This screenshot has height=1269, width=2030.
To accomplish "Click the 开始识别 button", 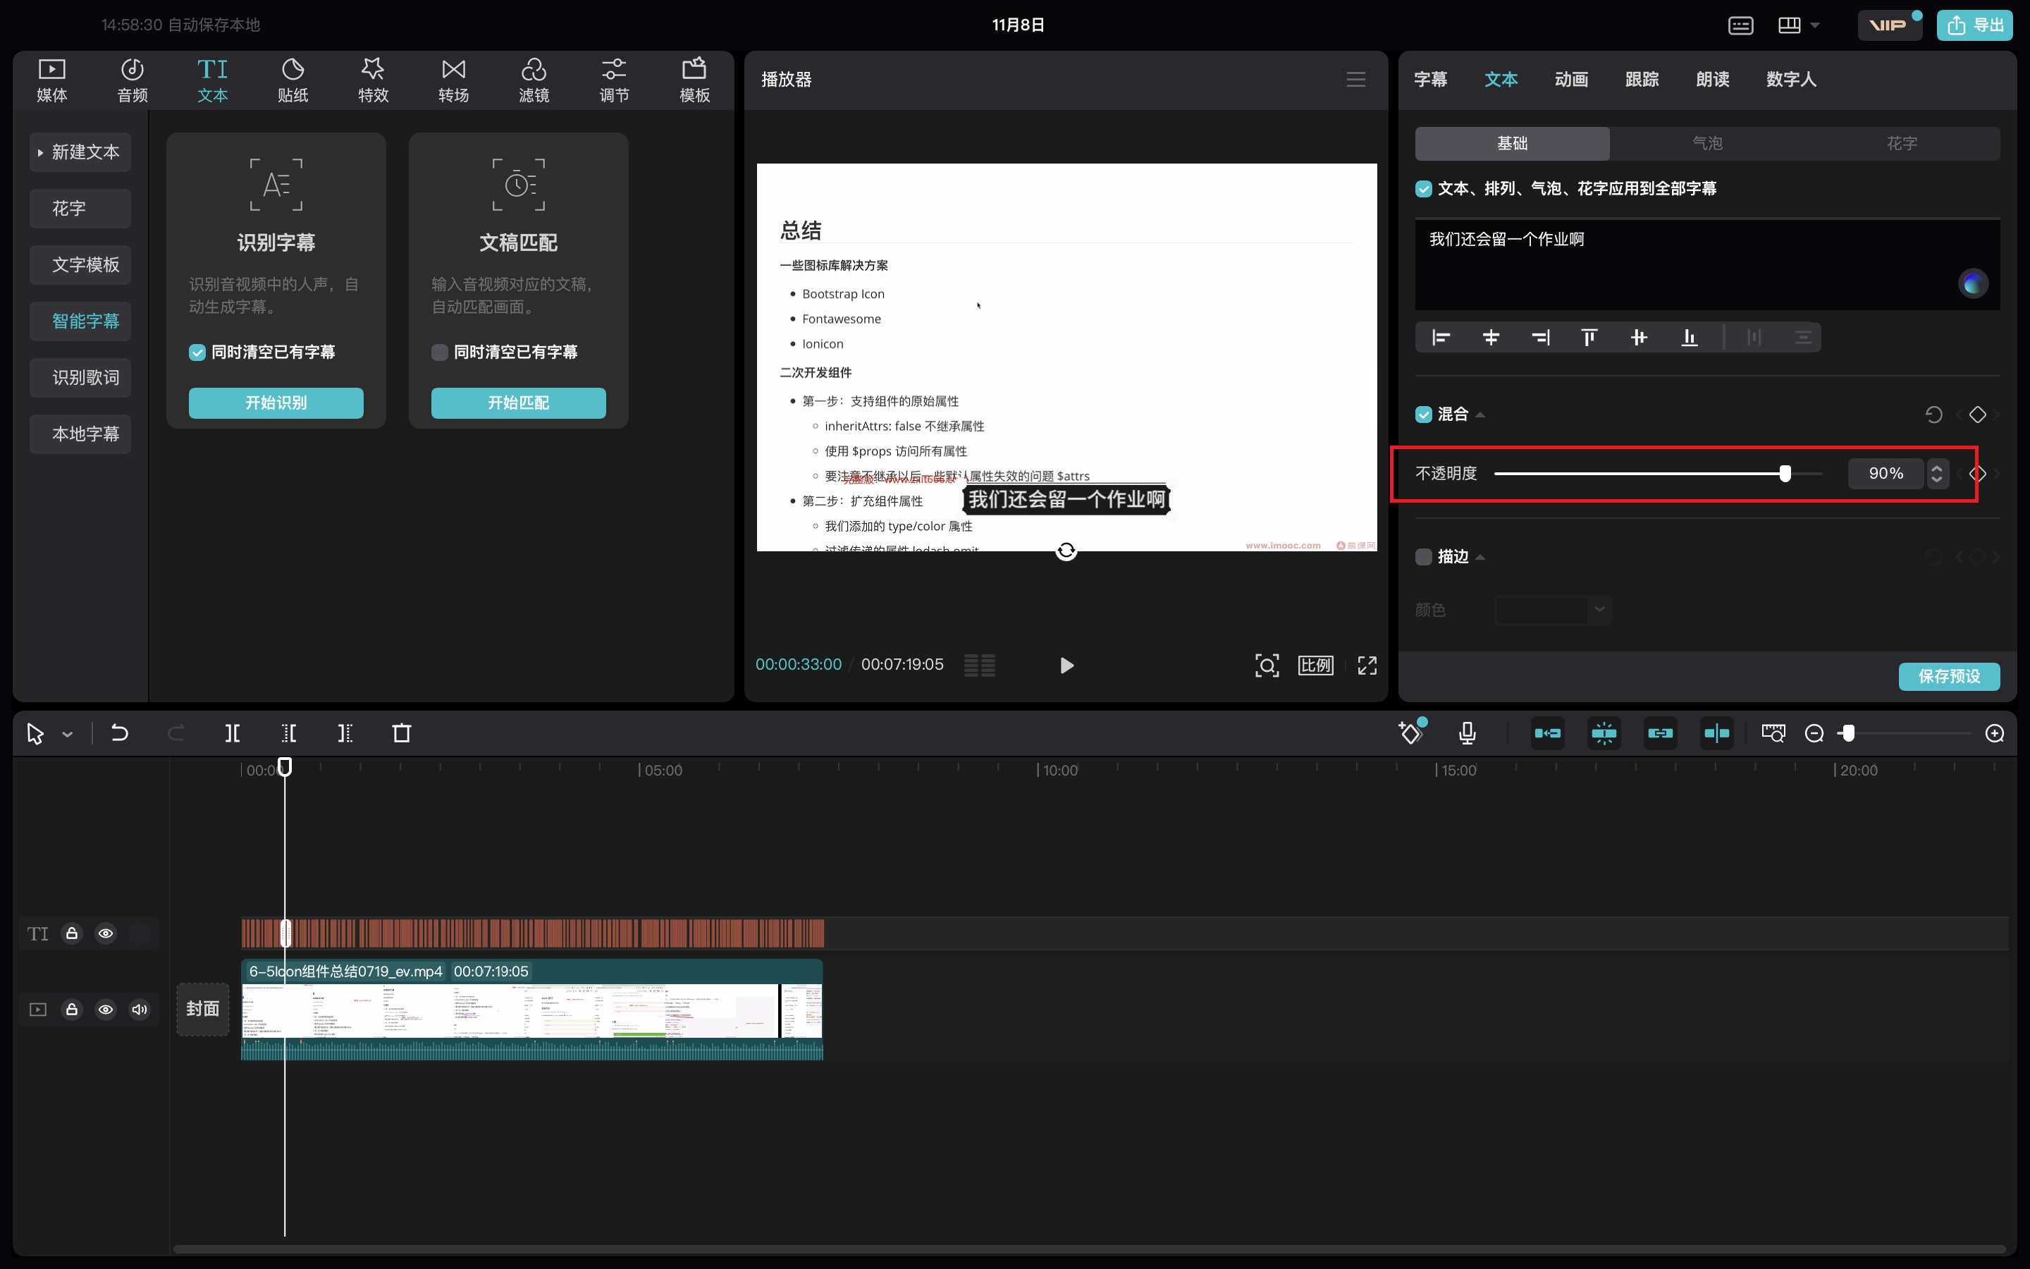I will (x=276, y=403).
